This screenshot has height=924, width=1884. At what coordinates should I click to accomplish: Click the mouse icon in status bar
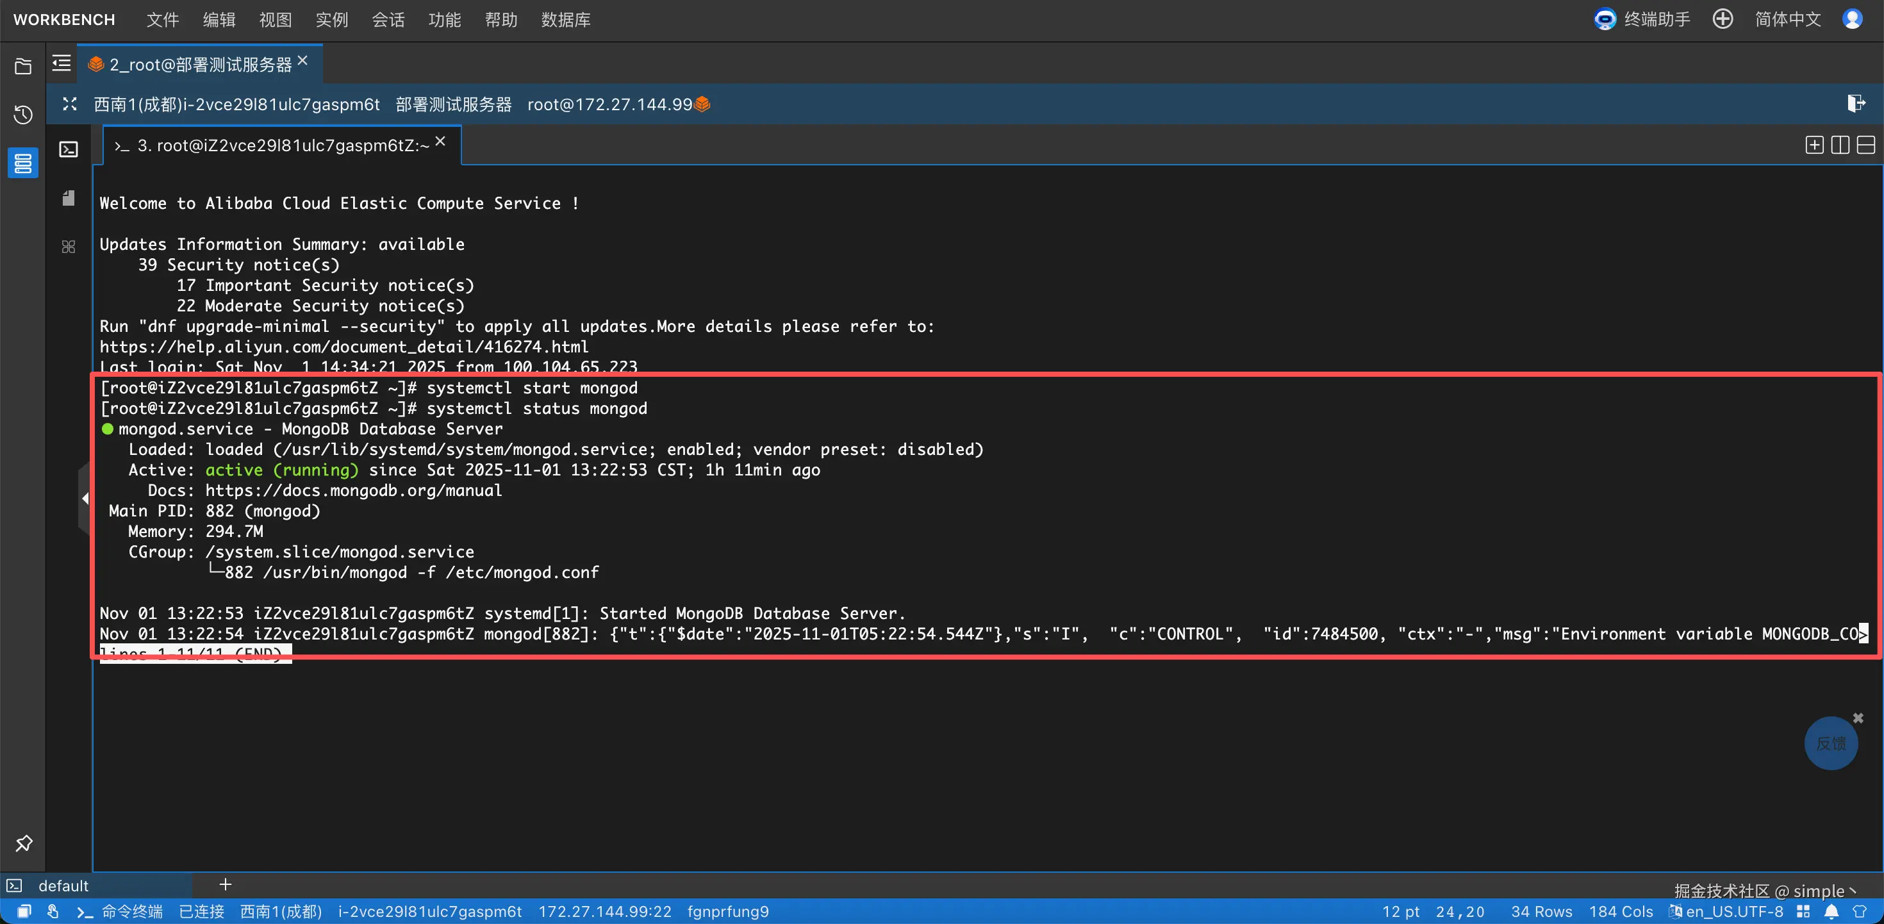pos(53,912)
